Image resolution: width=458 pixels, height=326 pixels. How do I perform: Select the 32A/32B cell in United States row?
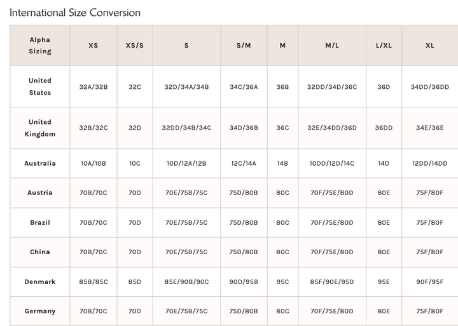(x=94, y=86)
